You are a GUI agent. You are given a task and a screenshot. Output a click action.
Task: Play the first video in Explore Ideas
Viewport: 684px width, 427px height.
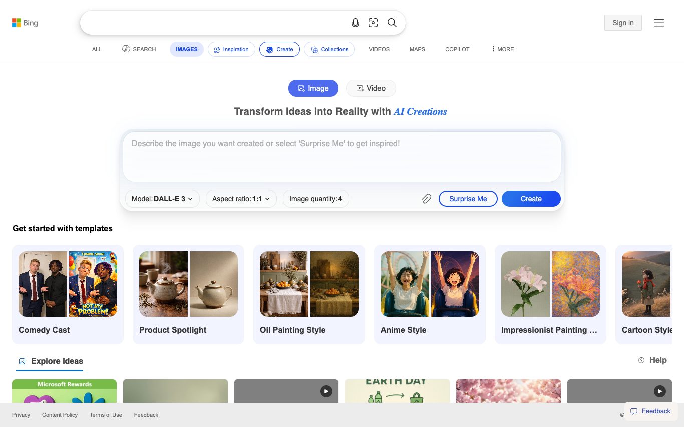tap(326, 391)
